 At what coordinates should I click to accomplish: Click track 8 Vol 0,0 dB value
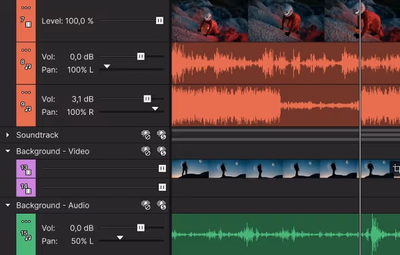pyautogui.click(x=82, y=57)
